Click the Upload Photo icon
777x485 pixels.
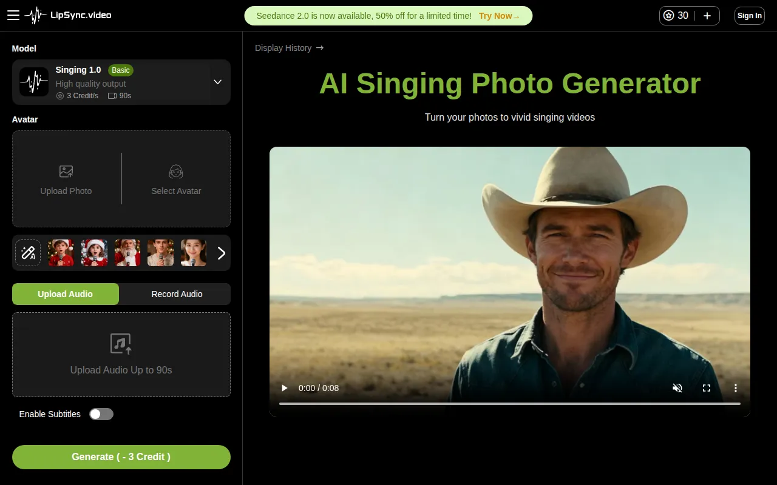(66, 172)
